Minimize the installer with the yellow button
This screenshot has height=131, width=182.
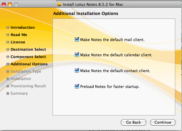pos(10,4)
